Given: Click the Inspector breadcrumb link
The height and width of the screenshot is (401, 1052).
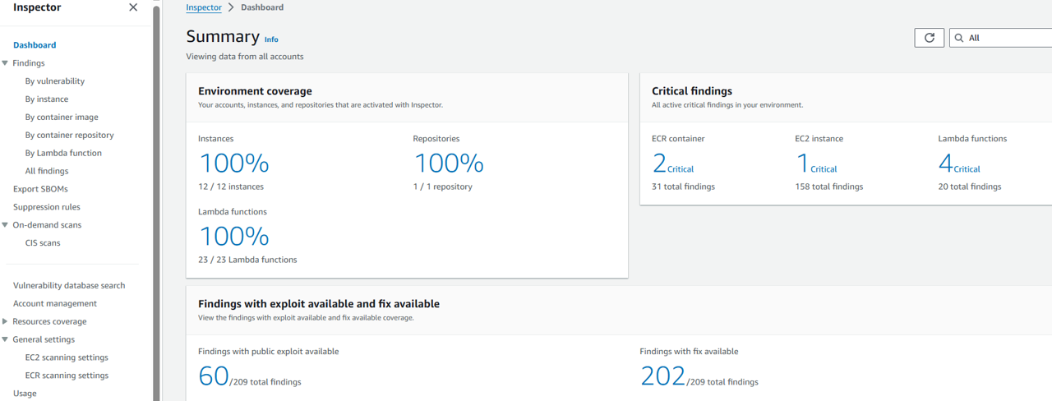Looking at the screenshot, I should click(204, 7).
